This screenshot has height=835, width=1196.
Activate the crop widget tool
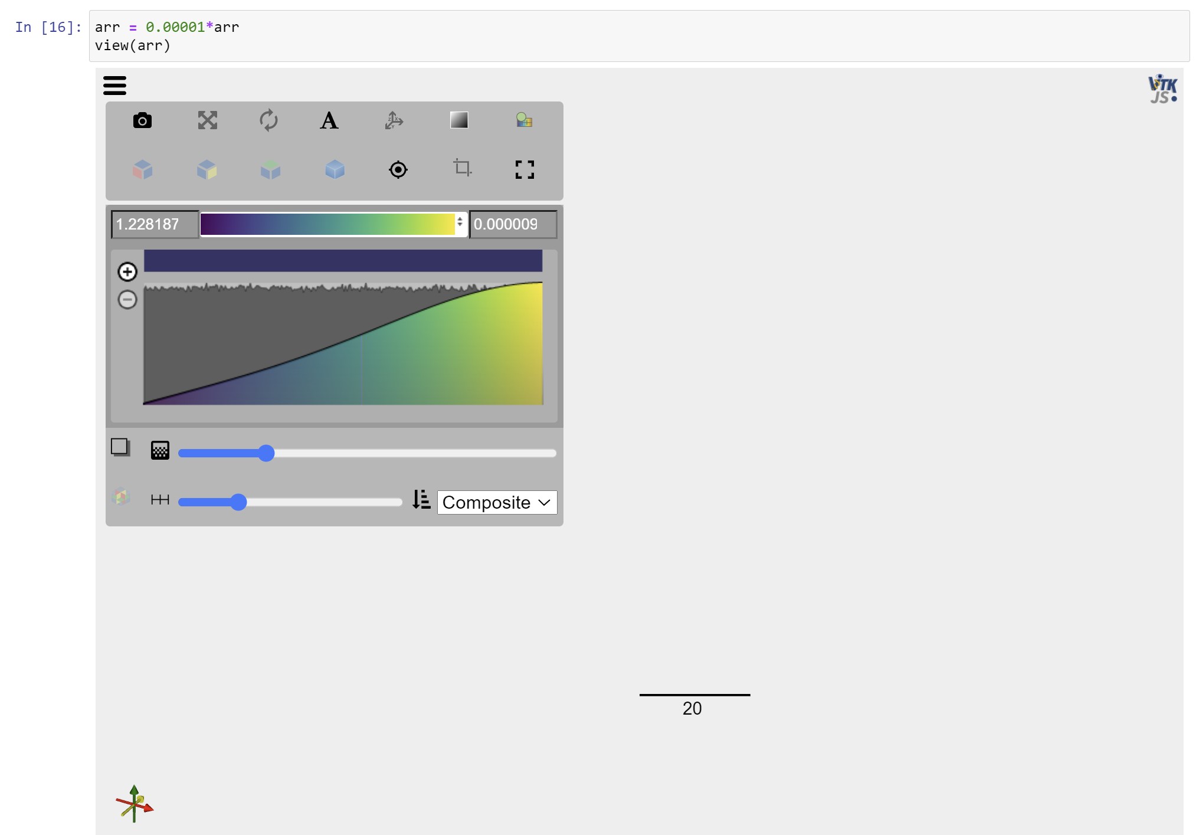coord(462,169)
